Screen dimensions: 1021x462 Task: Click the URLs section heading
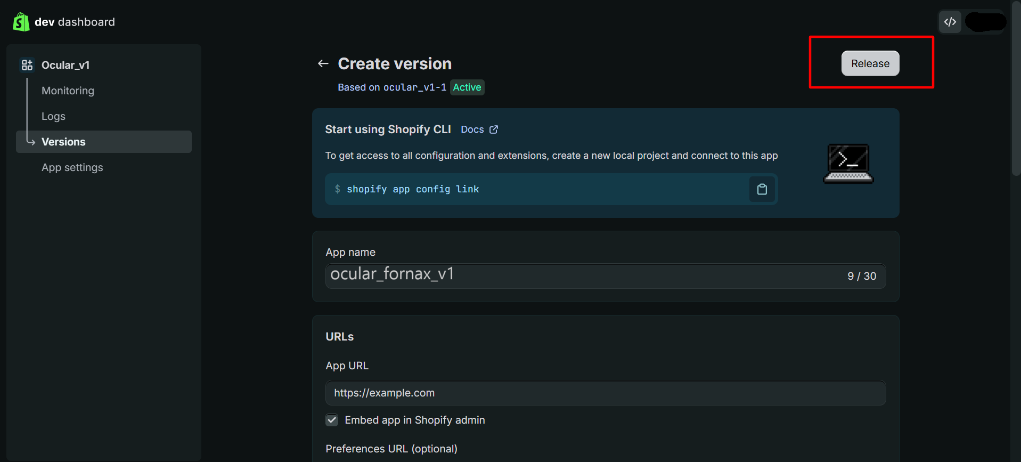click(340, 337)
